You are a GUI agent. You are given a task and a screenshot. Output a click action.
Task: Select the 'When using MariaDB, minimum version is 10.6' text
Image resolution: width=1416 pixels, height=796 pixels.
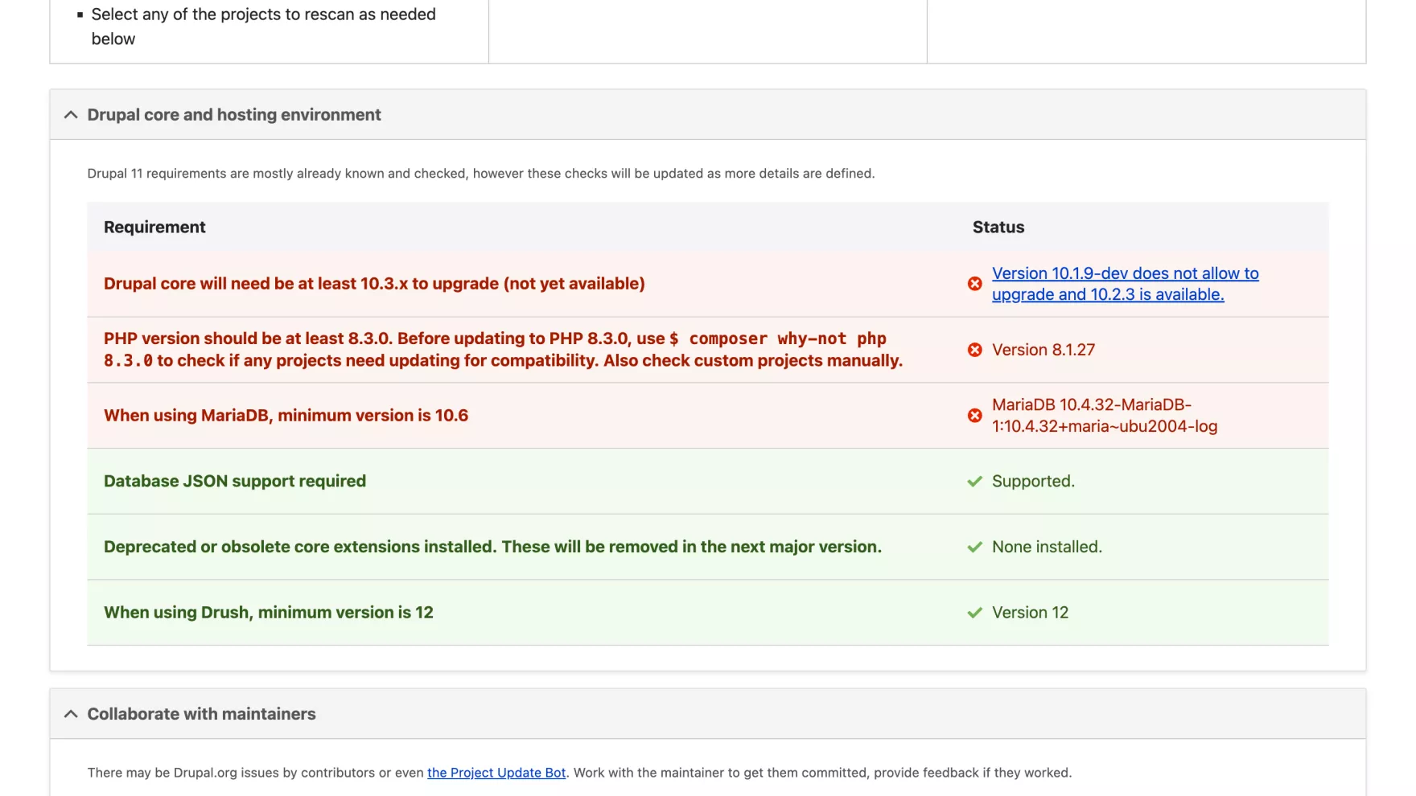tap(286, 416)
